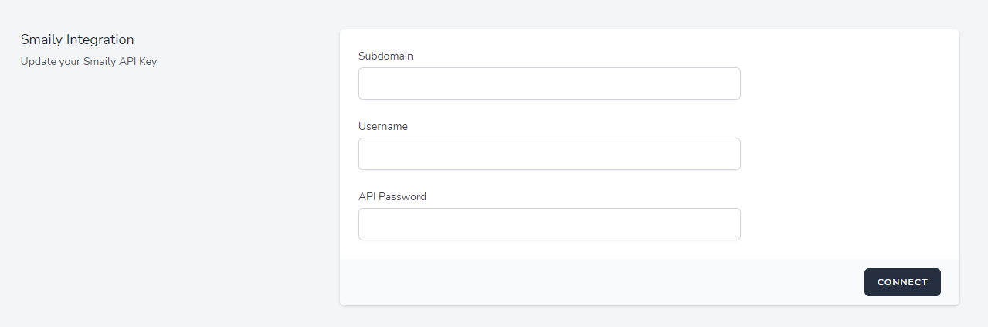988x327 pixels.
Task: Focus the Subdomain text field
Action: tap(549, 83)
